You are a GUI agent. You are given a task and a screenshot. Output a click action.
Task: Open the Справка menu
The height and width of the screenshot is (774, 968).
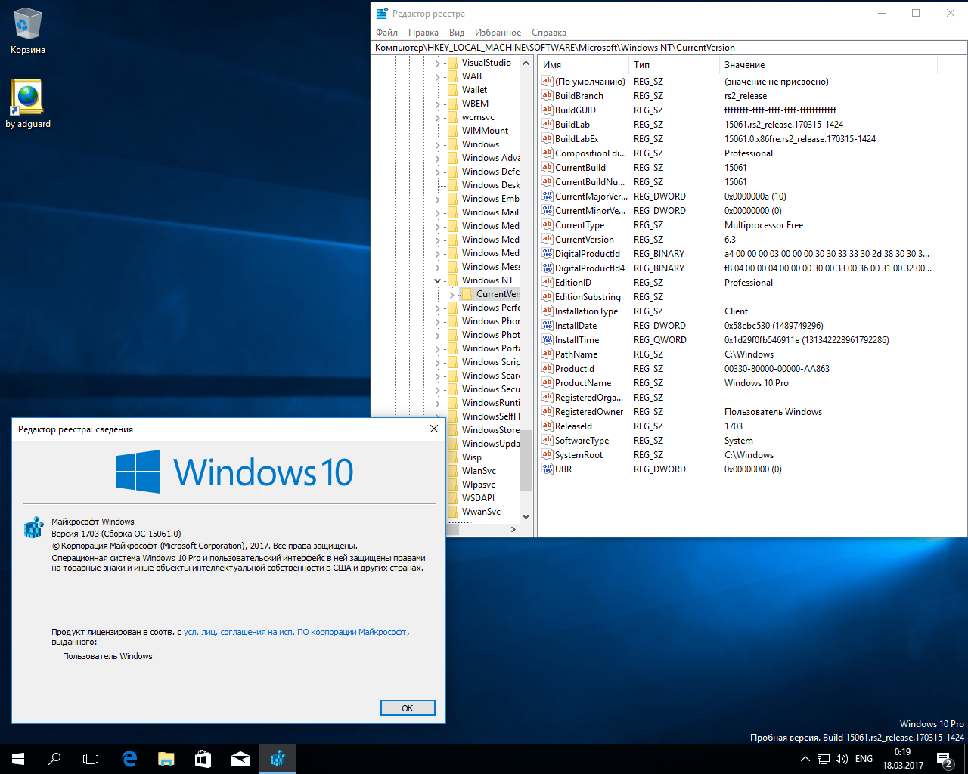(549, 33)
